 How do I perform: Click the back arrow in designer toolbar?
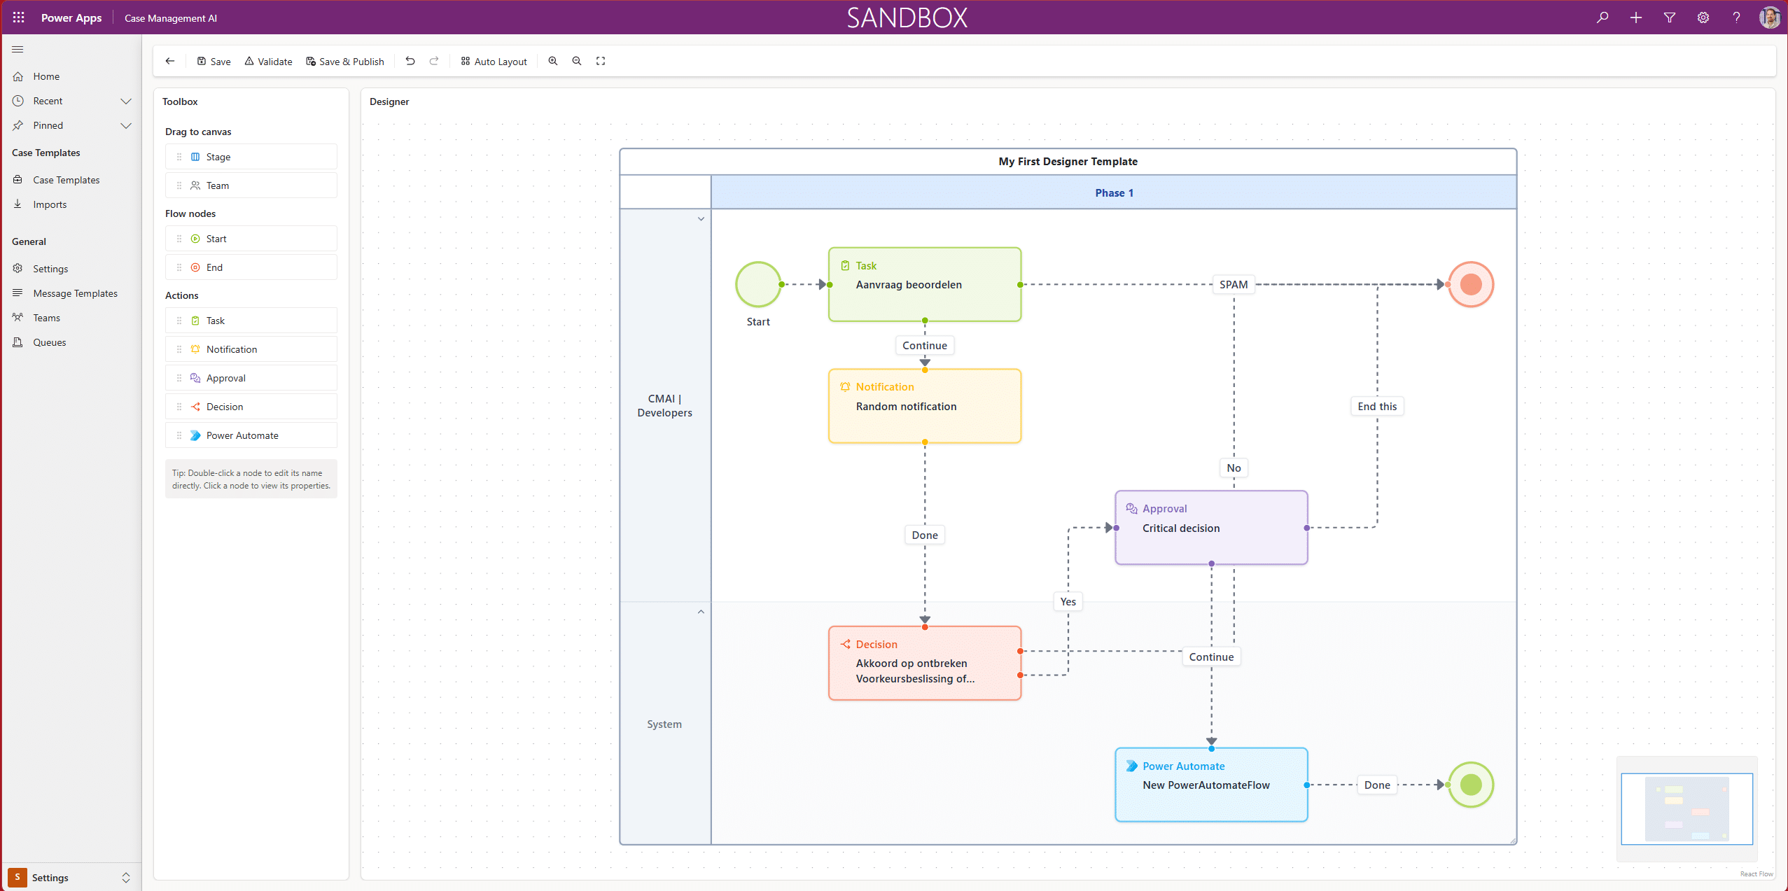(170, 62)
